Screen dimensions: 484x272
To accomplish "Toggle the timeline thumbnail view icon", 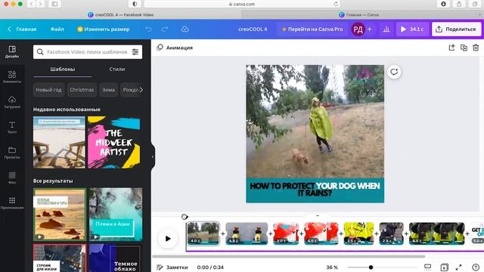I will point(427,267).
